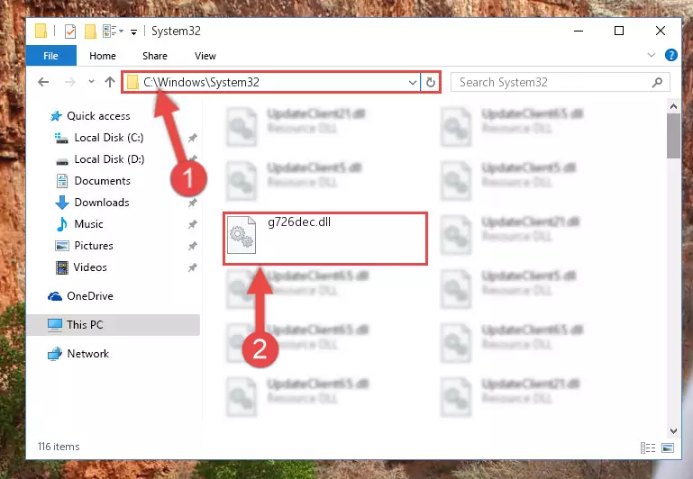Click the folder icon in the title bar
The height and width of the screenshot is (479, 693).
pyautogui.click(x=41, y=31)
